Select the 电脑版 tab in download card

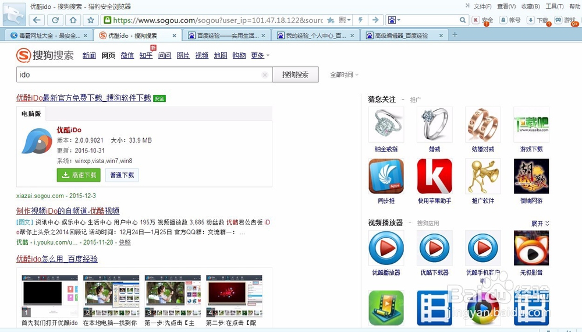pos(31,114)
